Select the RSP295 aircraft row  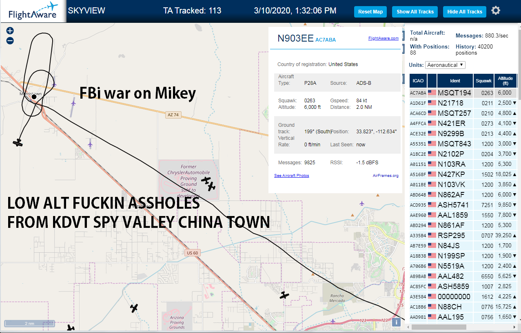click(x=463, y=235)
